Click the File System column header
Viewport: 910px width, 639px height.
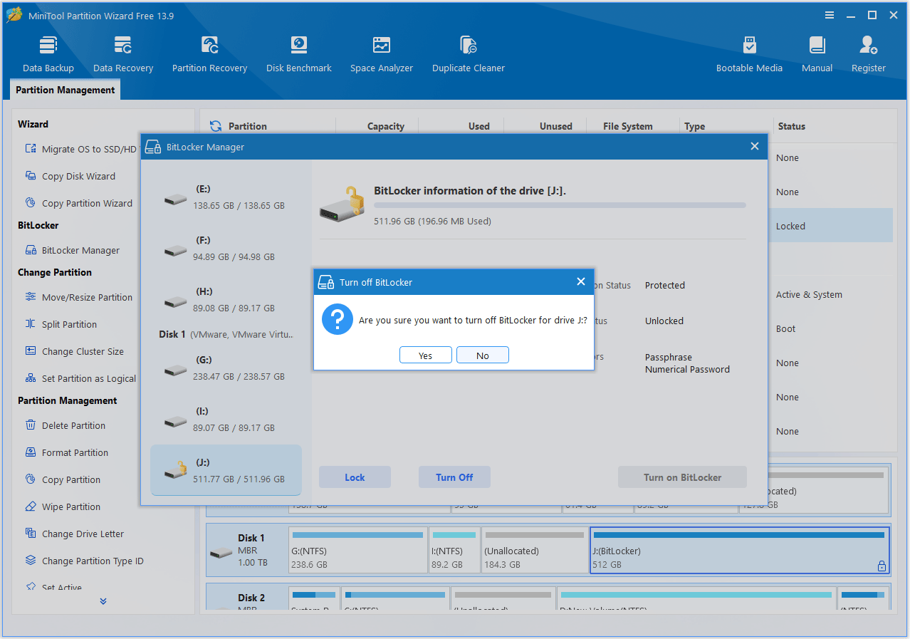pos(627,126)
